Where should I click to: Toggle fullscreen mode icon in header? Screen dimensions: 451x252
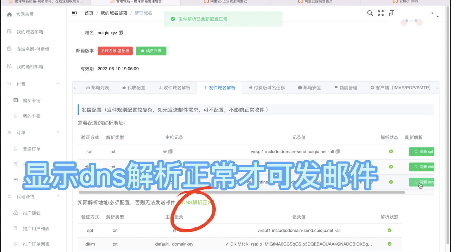tap(381, 13)
